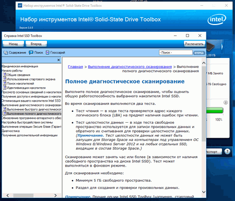The height and width of the screenshot is (201, 235).
Task: Click the contents pane right scroll arrow
Action: click(x=55, y=195)
